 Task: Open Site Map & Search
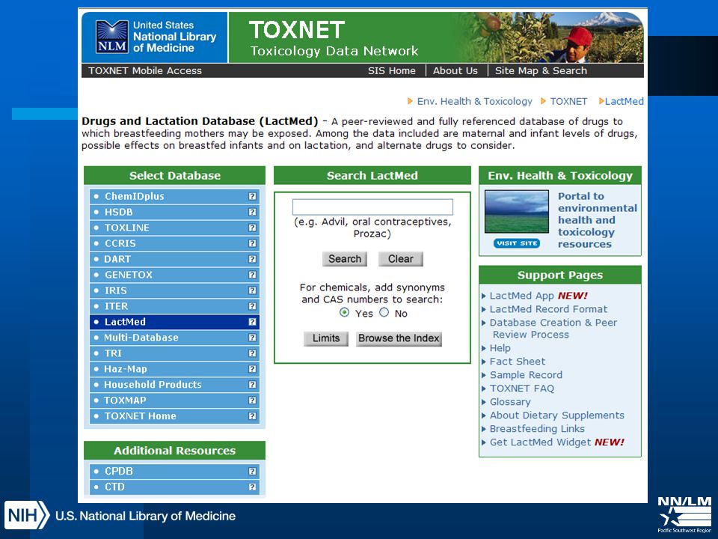541,70
